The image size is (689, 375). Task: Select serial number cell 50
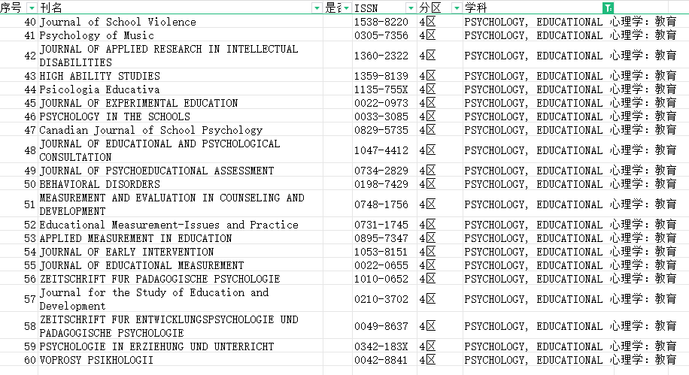(x=19, y=184)
